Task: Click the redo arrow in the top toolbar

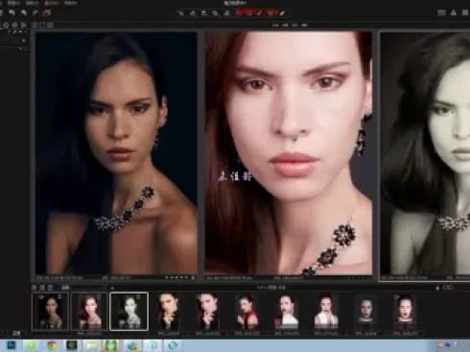Action: pyautogui.click(x=24, y=12)
